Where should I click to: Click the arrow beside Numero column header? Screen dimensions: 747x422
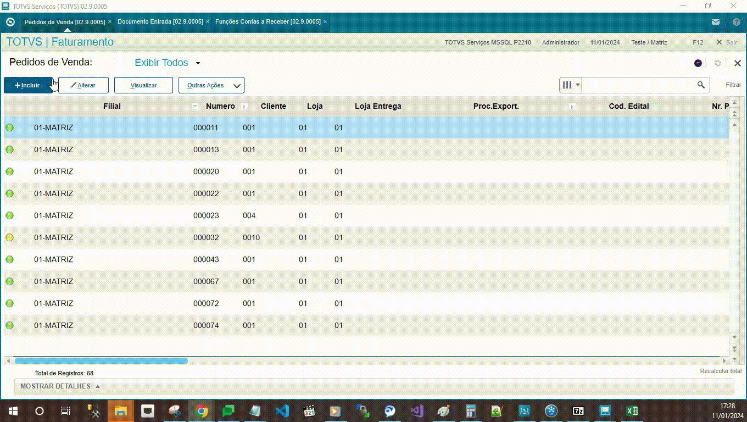click(x=245, y=106)
